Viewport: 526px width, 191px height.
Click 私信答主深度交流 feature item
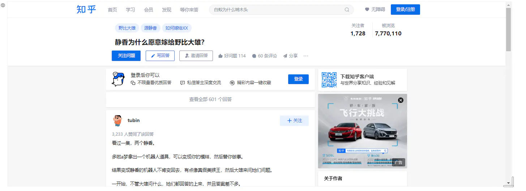pyautogui.click(x=201, y=83)
